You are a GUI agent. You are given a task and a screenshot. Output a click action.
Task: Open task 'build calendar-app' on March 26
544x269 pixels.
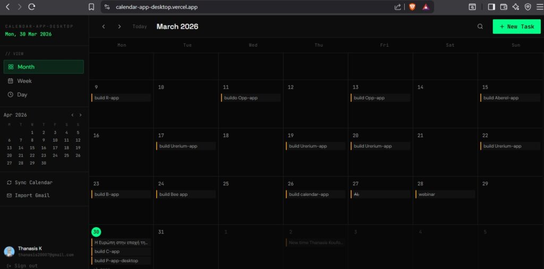click(316, 194)
